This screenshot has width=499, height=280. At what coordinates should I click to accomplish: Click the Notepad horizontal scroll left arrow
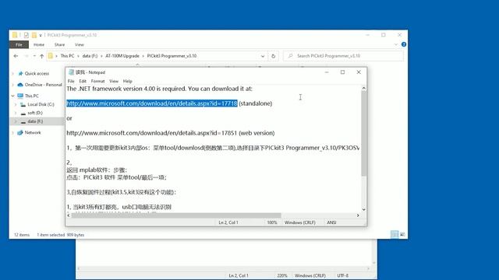pos(69,215)
